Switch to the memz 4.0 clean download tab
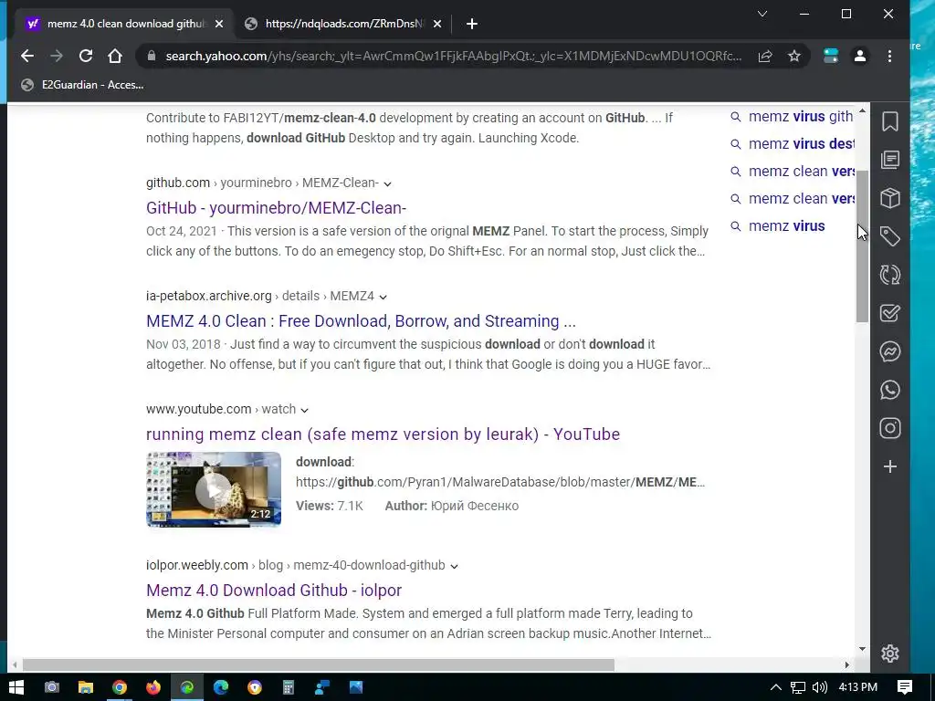This screenshot has width=935, height=701. point(125,23)
